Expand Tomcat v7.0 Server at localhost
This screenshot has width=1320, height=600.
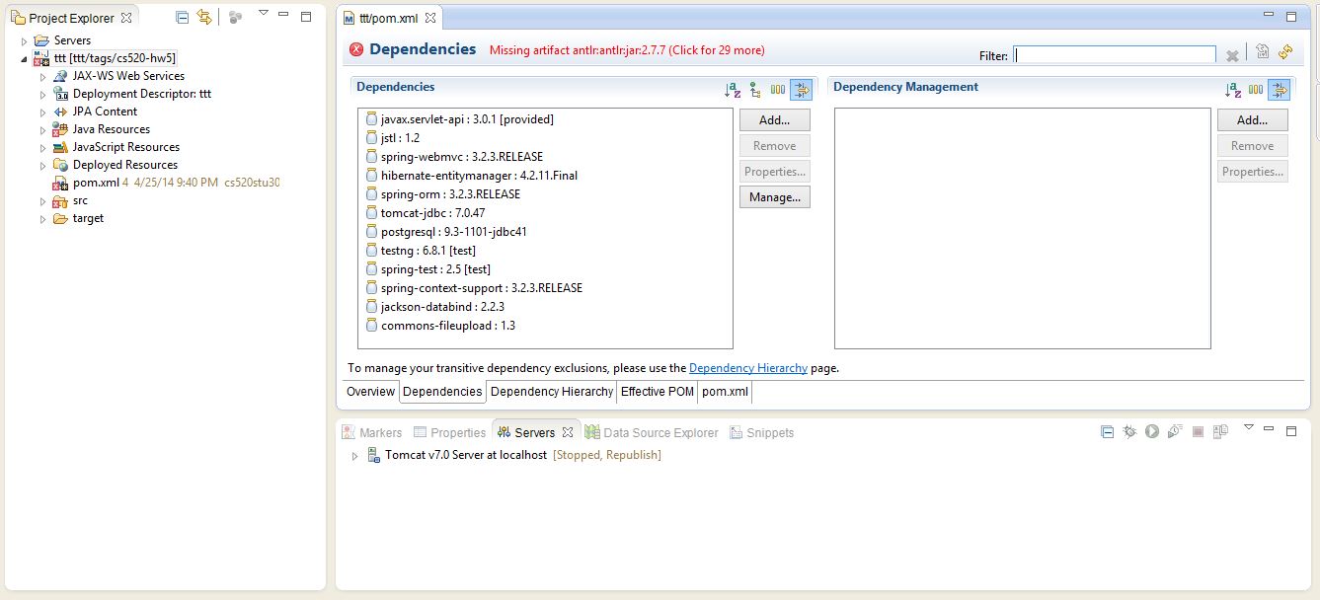pyautogui.click(x=355, y=456)
